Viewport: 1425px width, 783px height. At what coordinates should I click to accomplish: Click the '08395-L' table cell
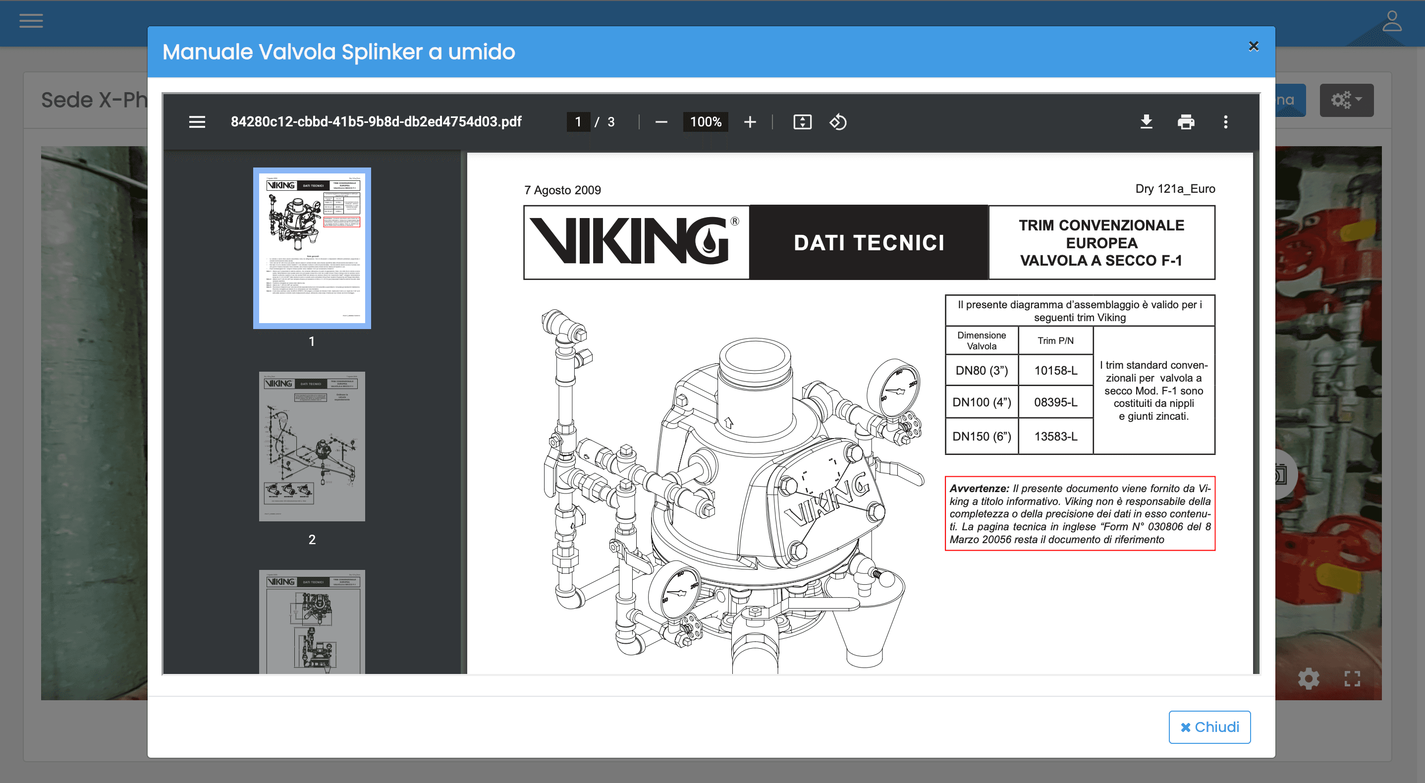(x=1055, y=402)
